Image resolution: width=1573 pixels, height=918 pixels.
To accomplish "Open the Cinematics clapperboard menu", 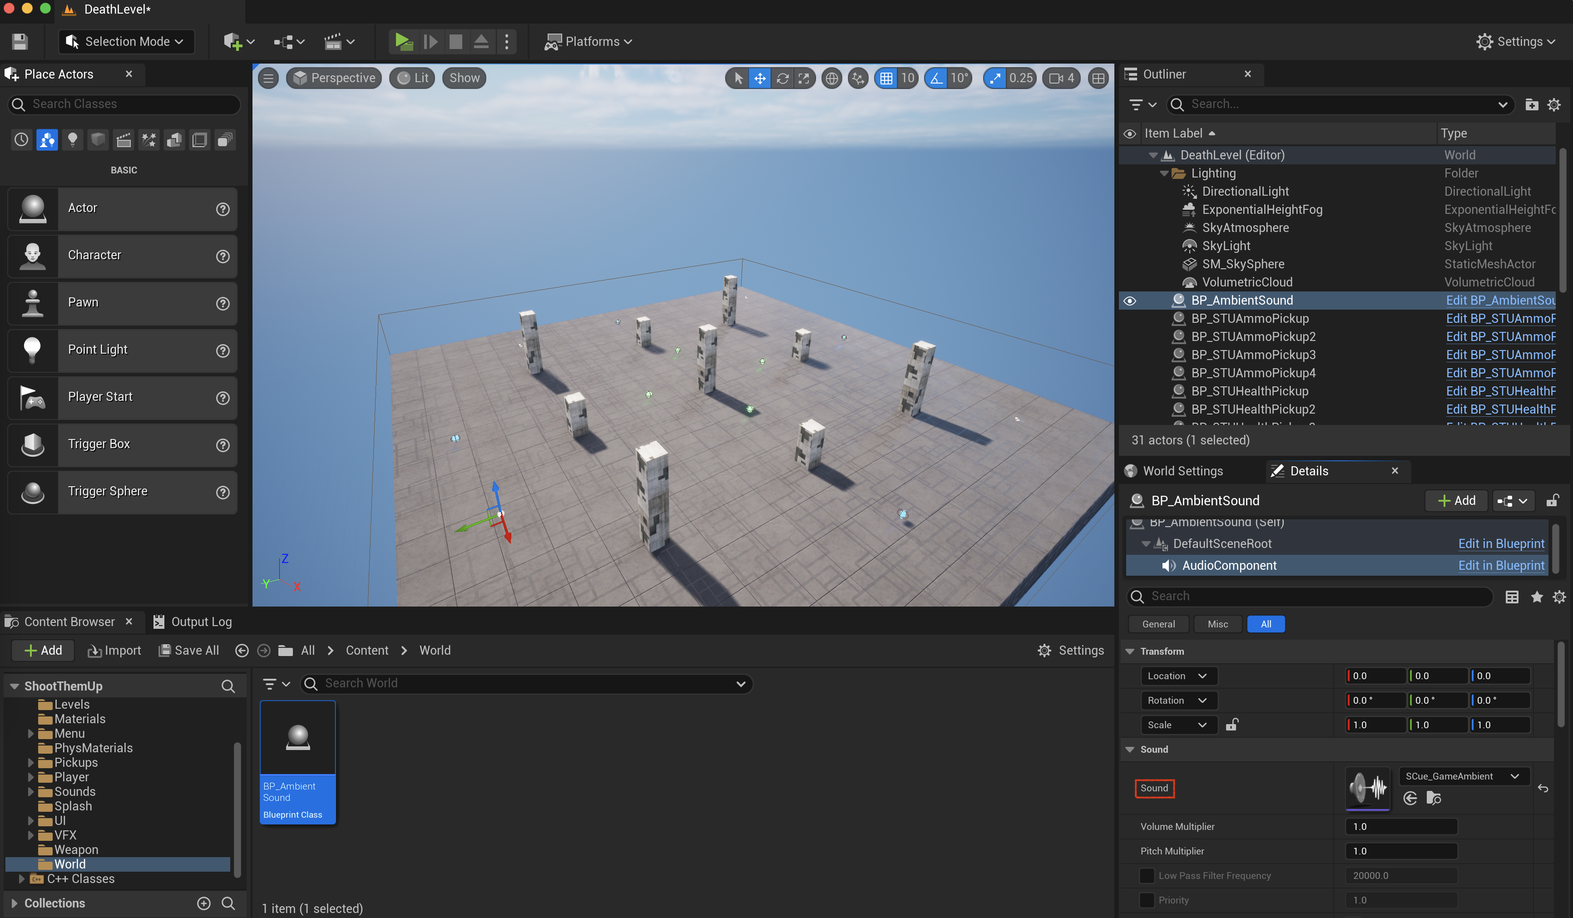I will pos(339,42).
